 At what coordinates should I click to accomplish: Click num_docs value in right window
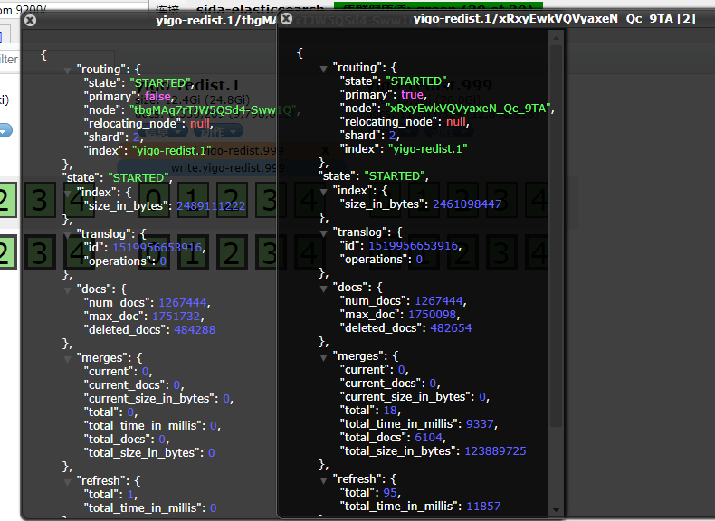439,301
